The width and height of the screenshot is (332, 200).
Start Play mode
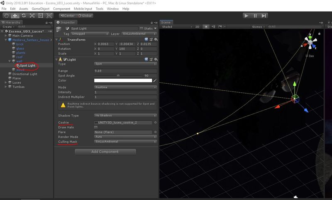coord(247,16)
